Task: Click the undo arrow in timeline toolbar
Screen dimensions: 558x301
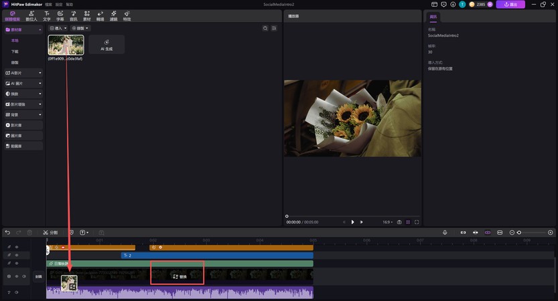Action: pos(7,232)
